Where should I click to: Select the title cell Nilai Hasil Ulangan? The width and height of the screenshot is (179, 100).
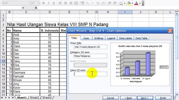tap(58, 24)
